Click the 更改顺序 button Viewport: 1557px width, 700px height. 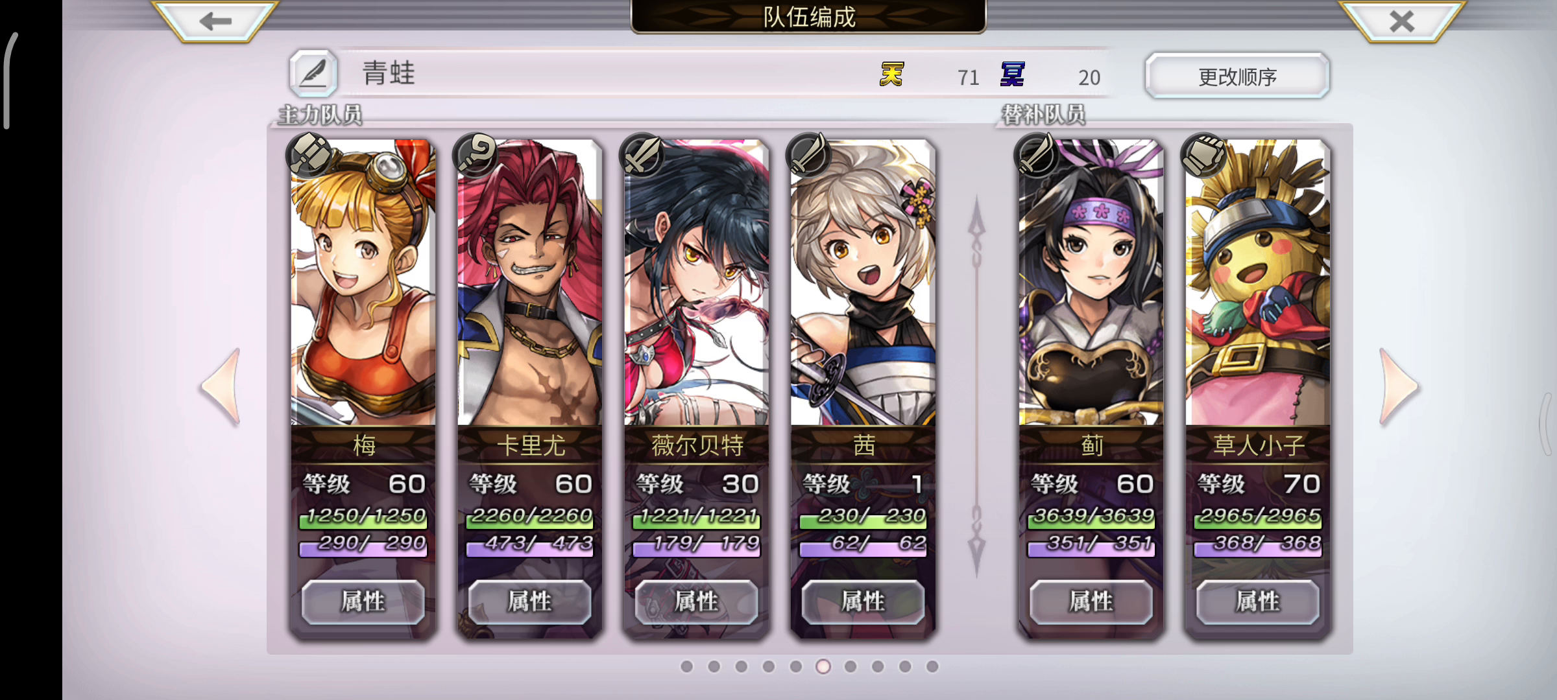tap(1237, 76)
